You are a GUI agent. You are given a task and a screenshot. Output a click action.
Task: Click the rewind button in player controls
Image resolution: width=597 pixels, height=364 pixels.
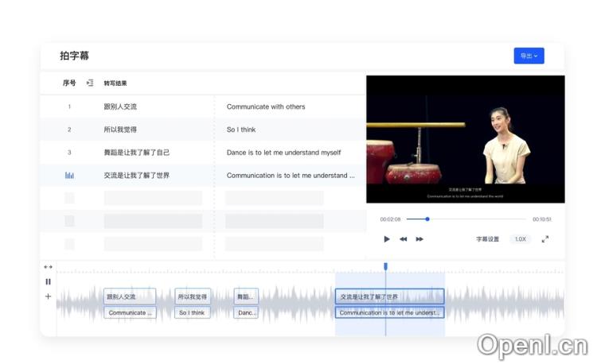[x=404, y=239]
